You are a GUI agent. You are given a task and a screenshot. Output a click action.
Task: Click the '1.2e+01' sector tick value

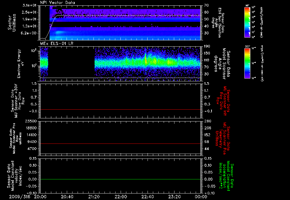click(30, 26)
